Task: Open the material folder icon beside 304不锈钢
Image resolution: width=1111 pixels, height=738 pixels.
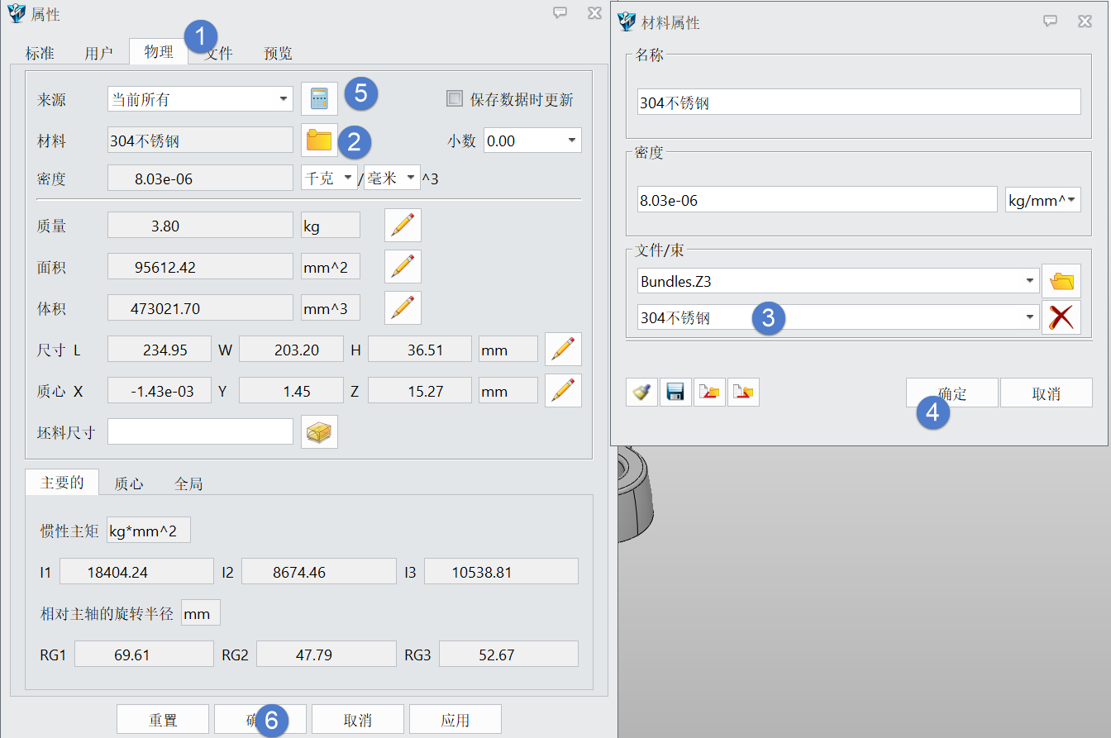Action: tap(319, 140)
